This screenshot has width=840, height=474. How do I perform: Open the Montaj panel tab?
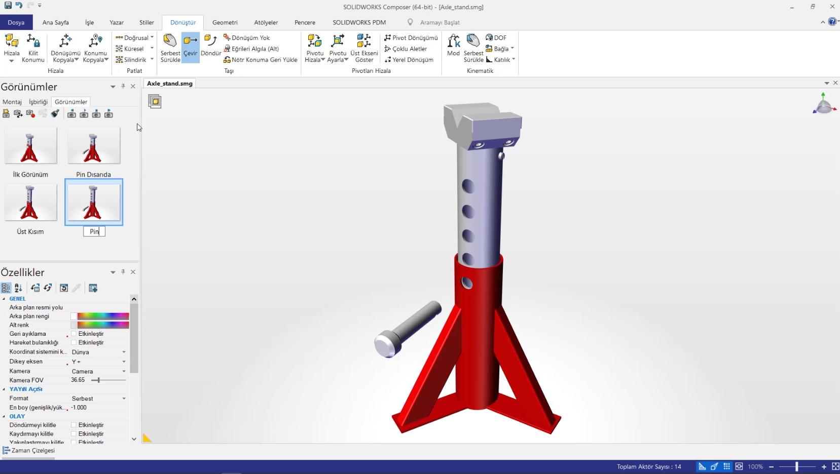click(12, 102)
